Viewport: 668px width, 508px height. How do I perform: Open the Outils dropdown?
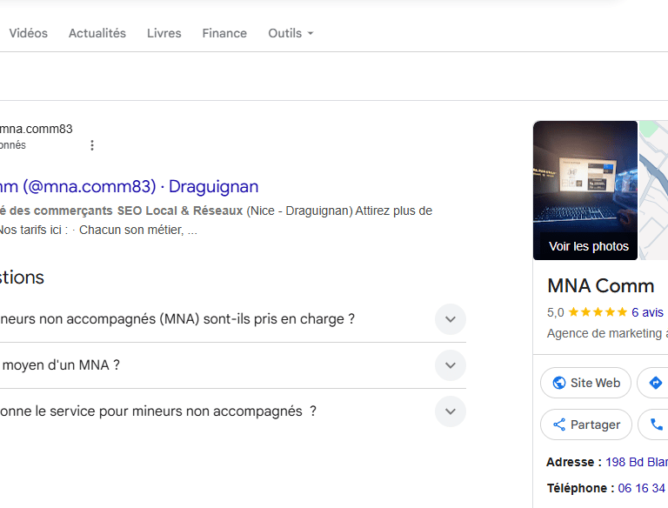(x=291, y=33)
